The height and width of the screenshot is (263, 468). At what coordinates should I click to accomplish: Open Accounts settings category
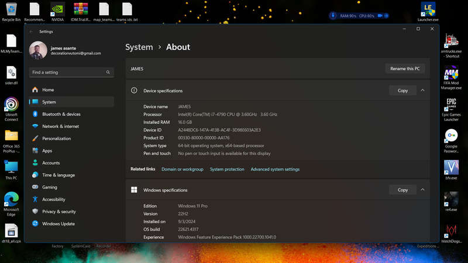coord(71,163)
